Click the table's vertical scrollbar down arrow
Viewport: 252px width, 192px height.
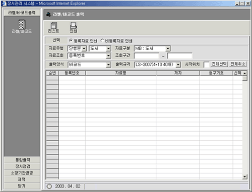(x=245, y=176)
